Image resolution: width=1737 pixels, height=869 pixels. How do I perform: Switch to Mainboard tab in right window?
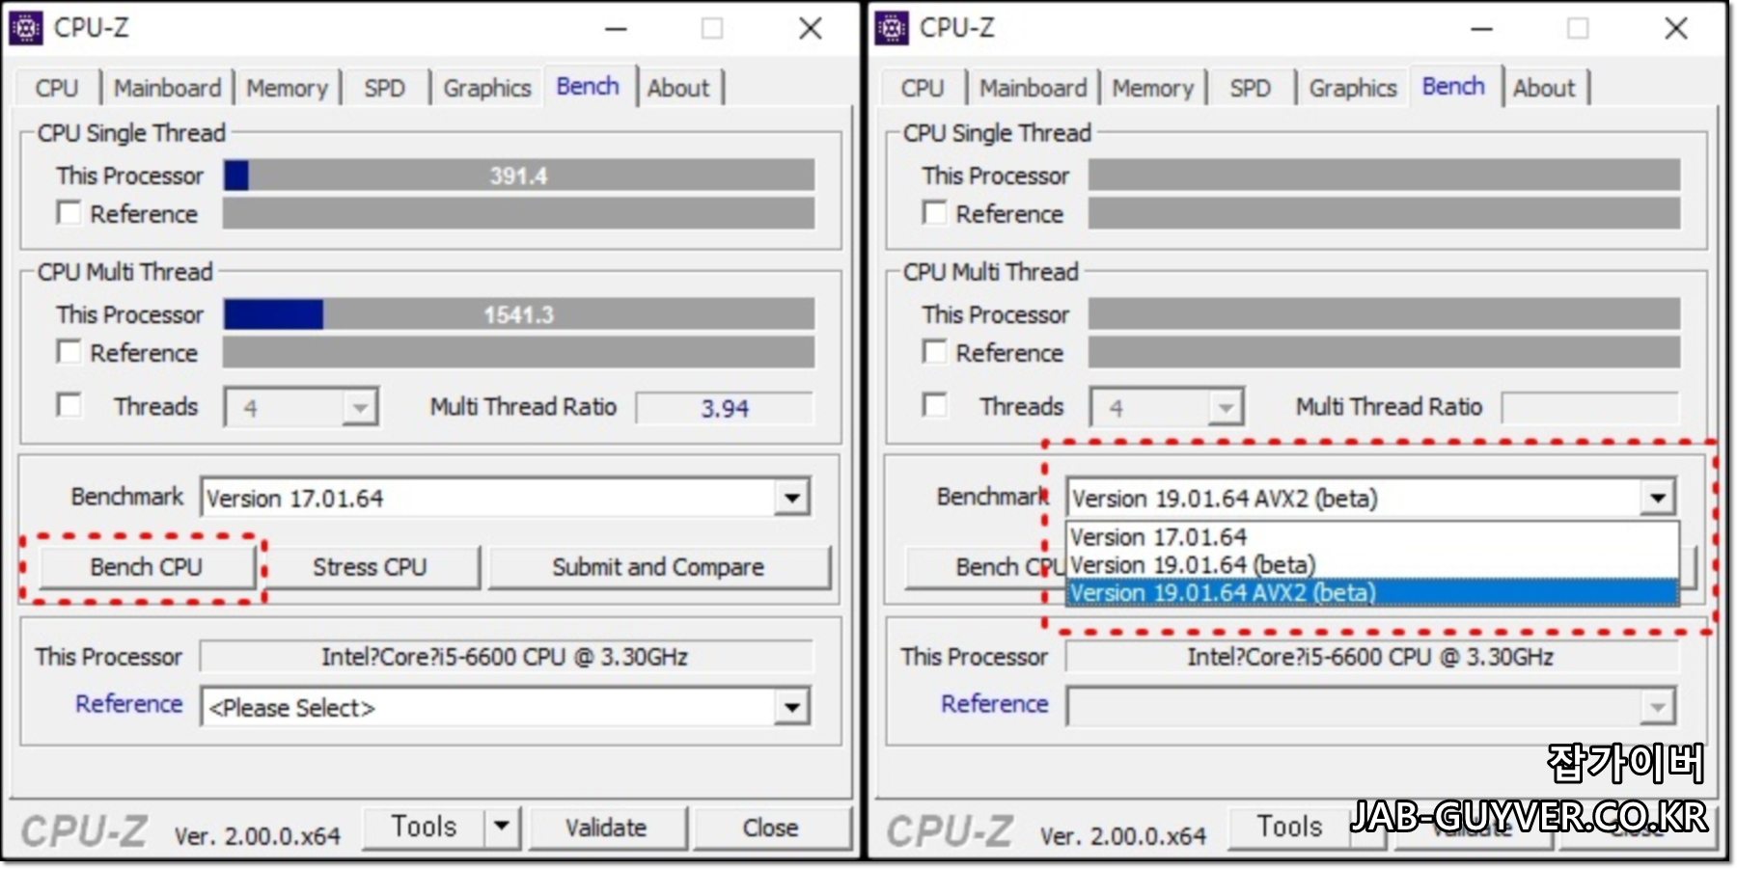(1034, 88)
